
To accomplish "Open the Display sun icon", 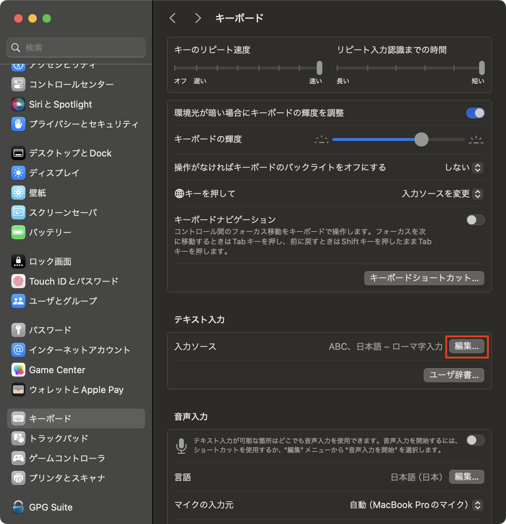I will pyautogui.click(x=18, y=173).
